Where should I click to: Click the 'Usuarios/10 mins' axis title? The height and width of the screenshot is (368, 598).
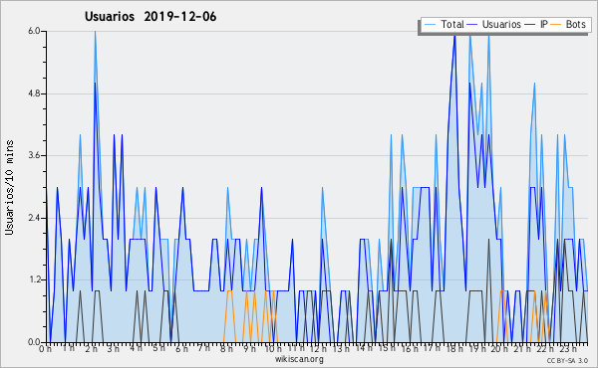[9, 187]
